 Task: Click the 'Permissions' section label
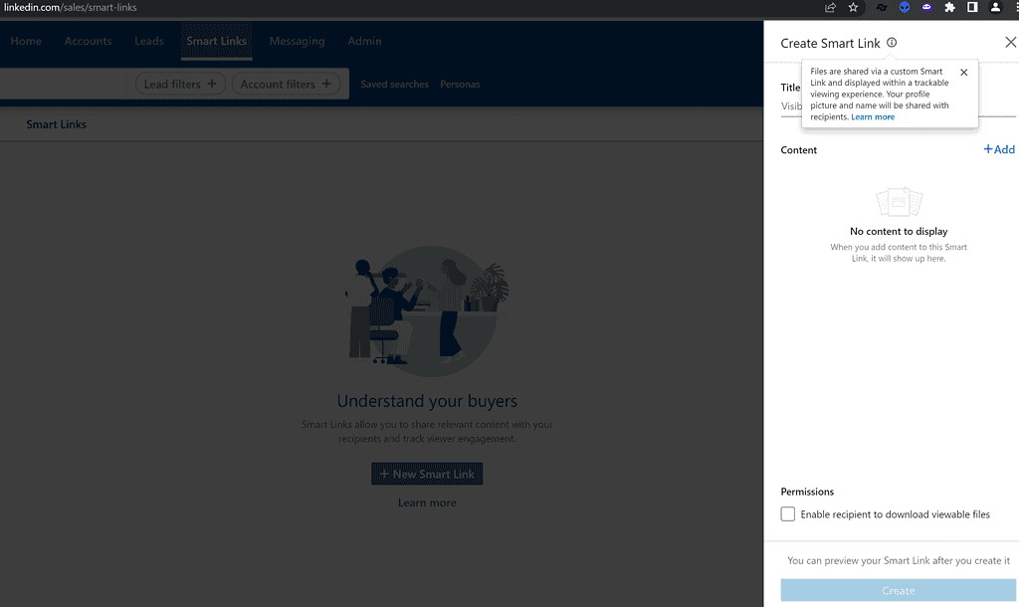pyautogui.click(x=807, y=492)
